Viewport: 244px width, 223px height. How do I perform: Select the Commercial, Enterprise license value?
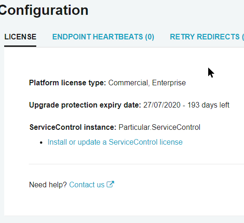tap(147, 83)
